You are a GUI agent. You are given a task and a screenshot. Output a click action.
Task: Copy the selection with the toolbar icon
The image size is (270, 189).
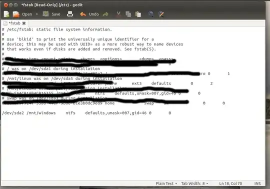[x=128, y=14]
